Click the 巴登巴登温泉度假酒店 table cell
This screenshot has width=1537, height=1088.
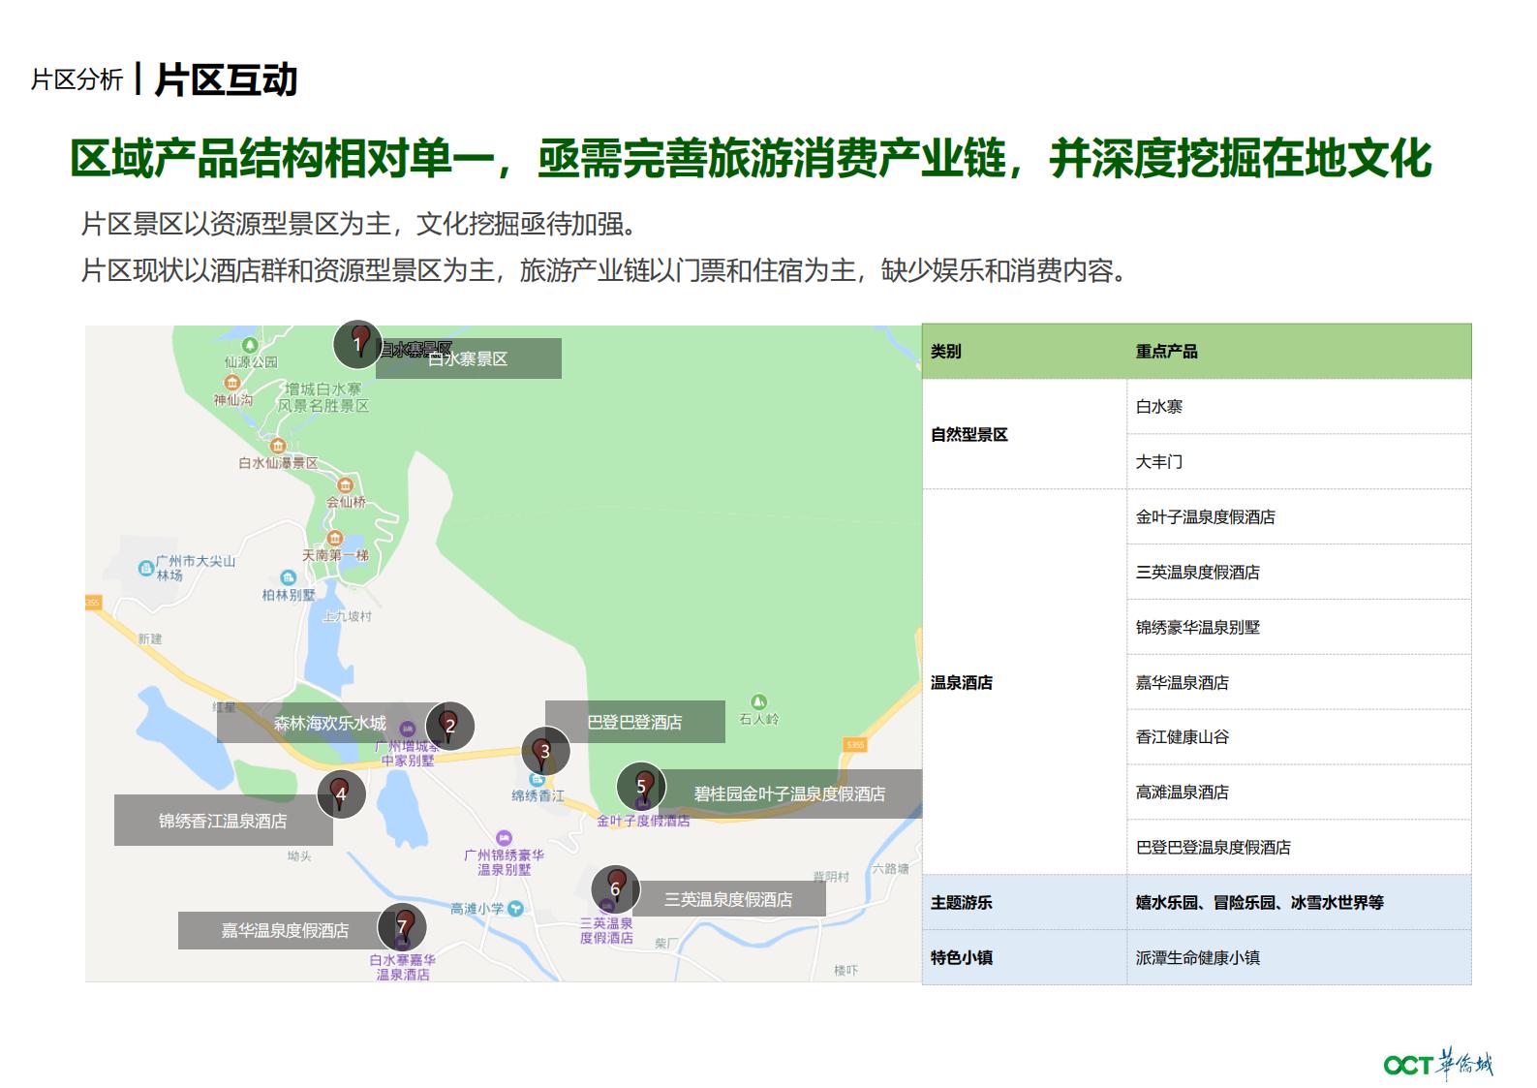pos(1299,847)
